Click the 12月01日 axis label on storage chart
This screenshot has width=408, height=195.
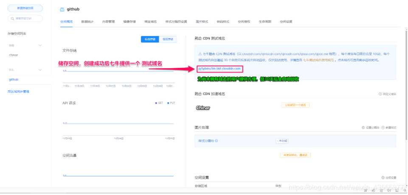point(111,86)
